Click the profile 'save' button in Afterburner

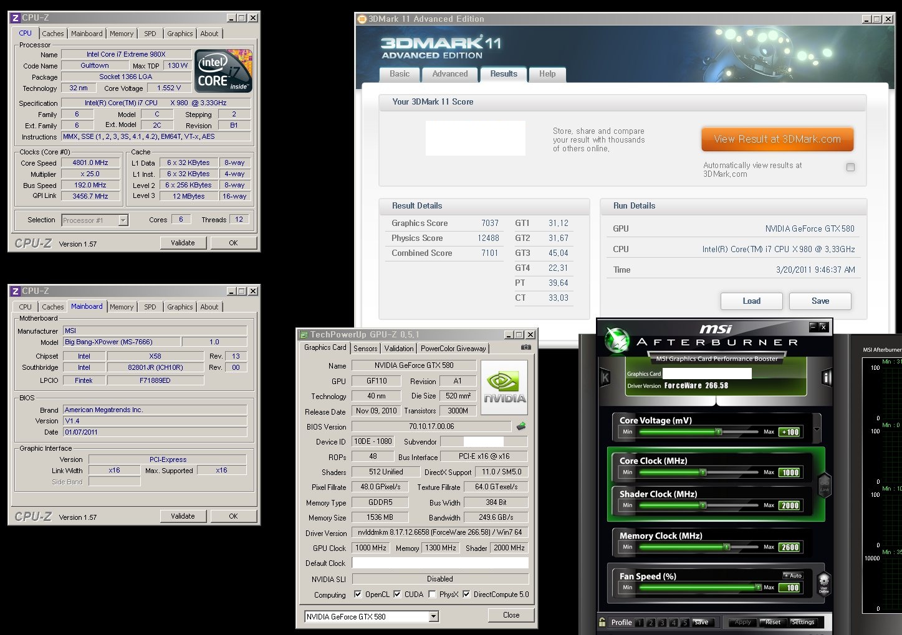point(701,622)
